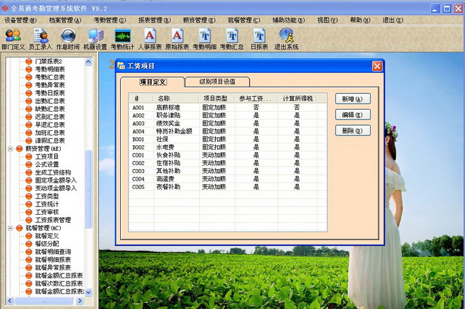Click the 删除 button

click(x=353, y=131)
